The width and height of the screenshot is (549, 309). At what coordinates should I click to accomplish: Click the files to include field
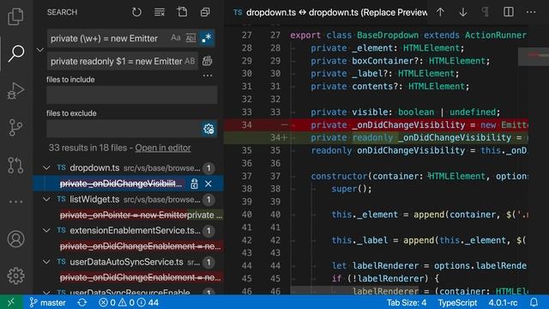click(x=131, y=95)
